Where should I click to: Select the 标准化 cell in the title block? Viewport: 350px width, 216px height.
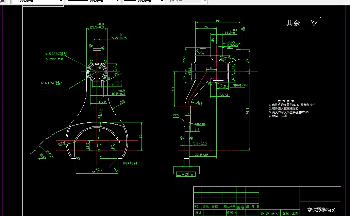(x=232, y=213)
